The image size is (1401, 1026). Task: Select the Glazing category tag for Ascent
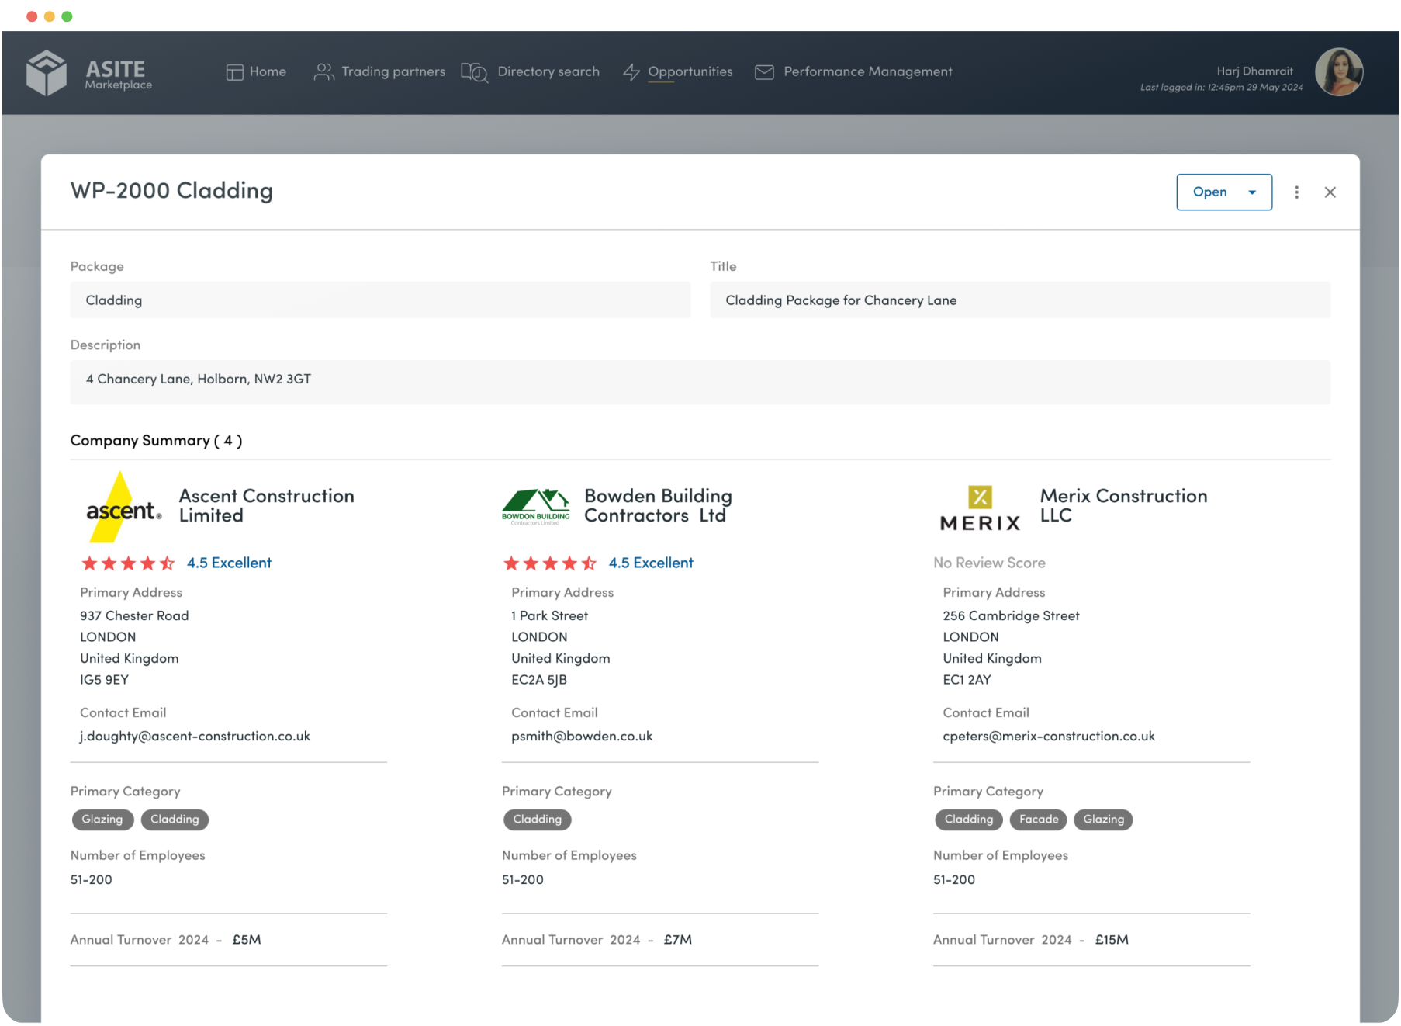[102, 820]
